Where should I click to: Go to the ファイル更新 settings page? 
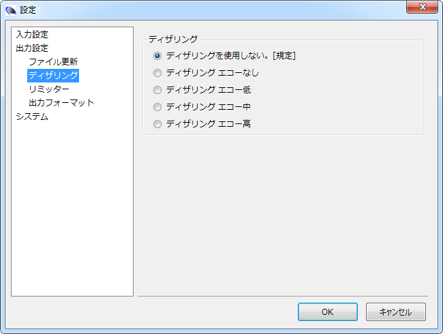coord(53,61)
